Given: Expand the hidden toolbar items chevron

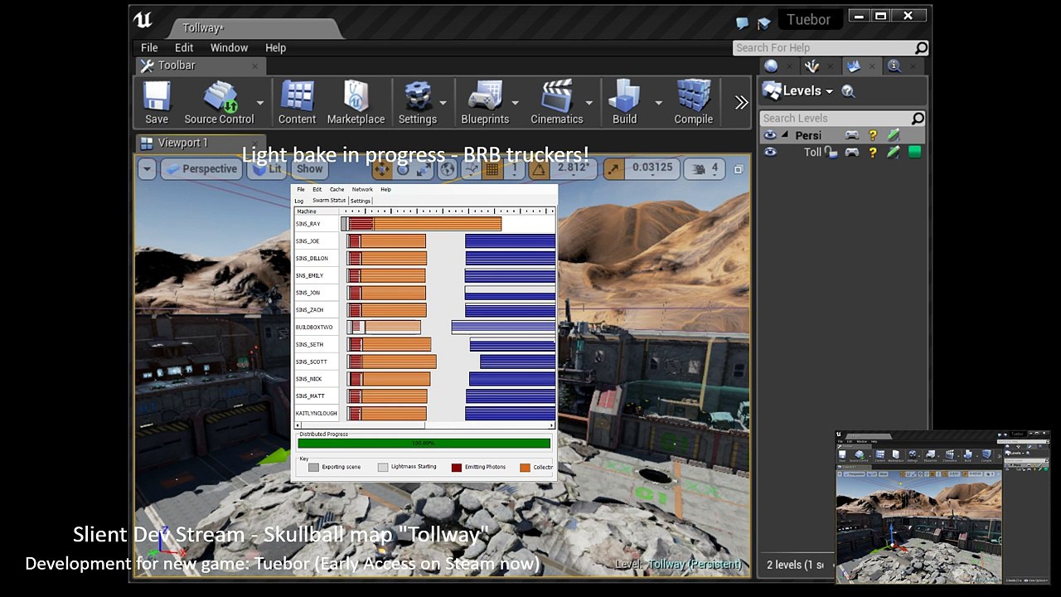Looking at the screenshot, I should click(741, 102).
